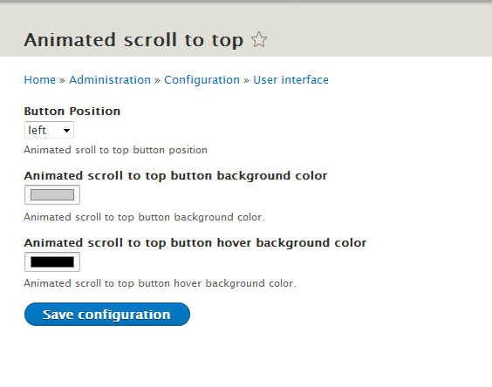Open the Button Position select showing left
The width and height of the screenshot is (492, 387).
49,130
